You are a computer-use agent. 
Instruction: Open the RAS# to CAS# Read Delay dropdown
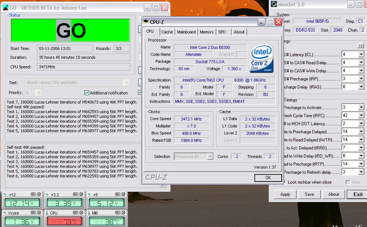tap(361, 62)
